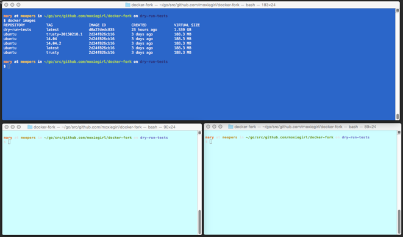This screenshot has width=403, height=237.
Task: Zoom the bottom-right terminal window
Action: 220,127
